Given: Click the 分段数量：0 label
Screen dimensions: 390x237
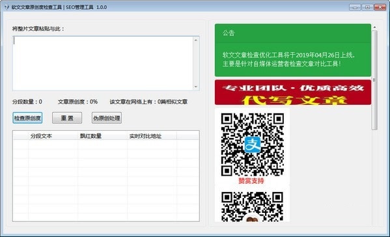Looking at the screenshot, I should tap(27, 102).
